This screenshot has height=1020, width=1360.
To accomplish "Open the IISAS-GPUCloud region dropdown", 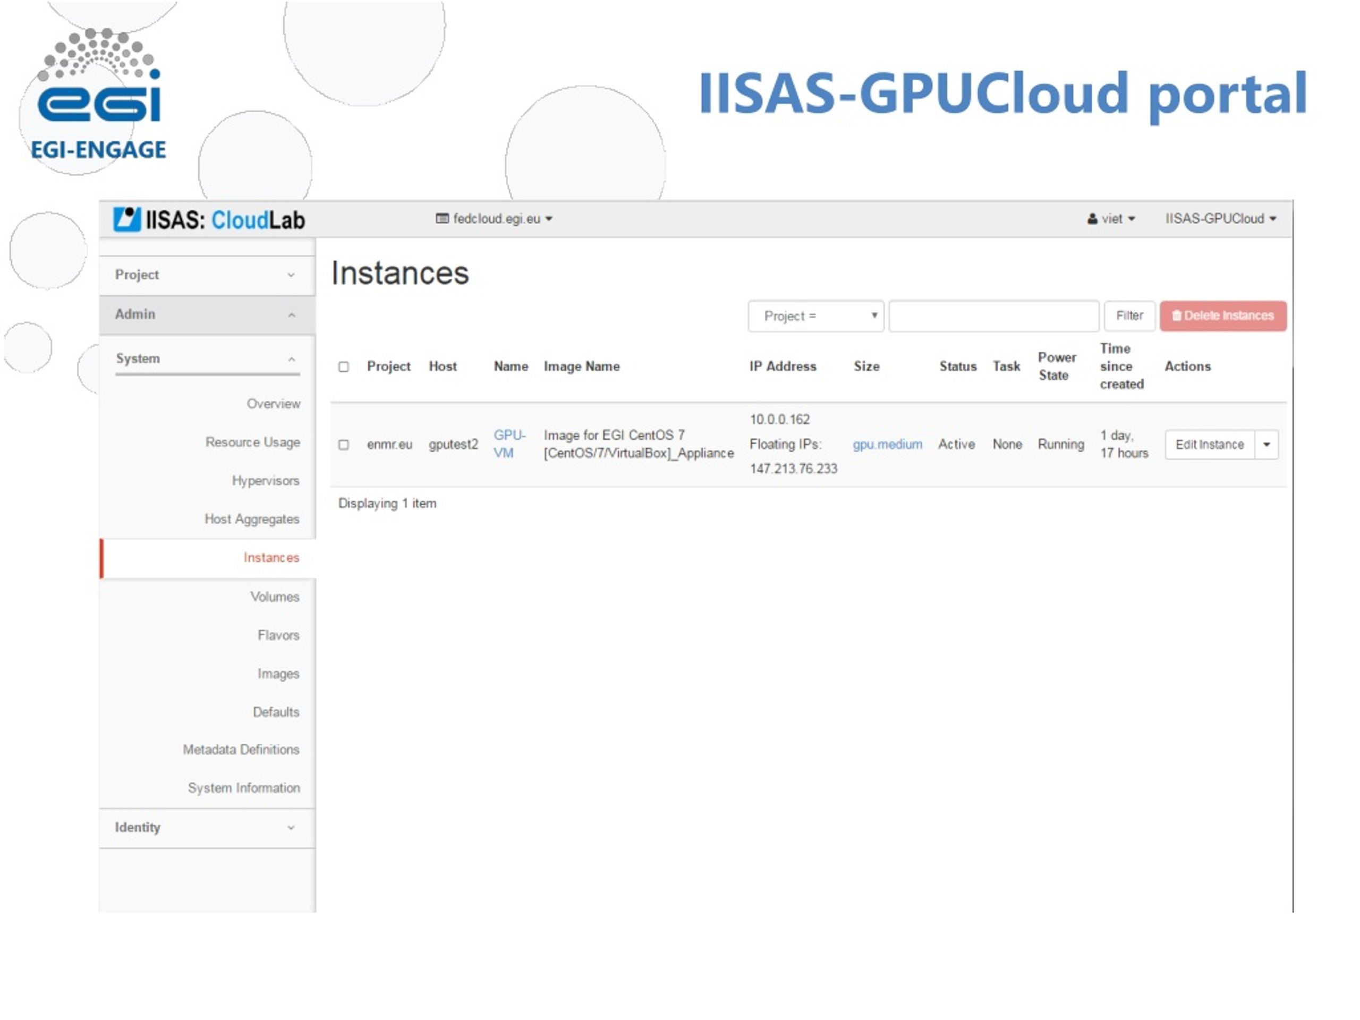I will click(x=1221, y=219).
